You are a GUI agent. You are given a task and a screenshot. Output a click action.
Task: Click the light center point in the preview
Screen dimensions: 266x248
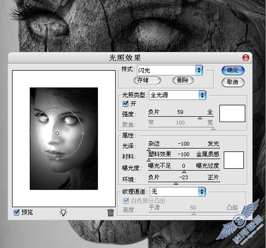57,134
